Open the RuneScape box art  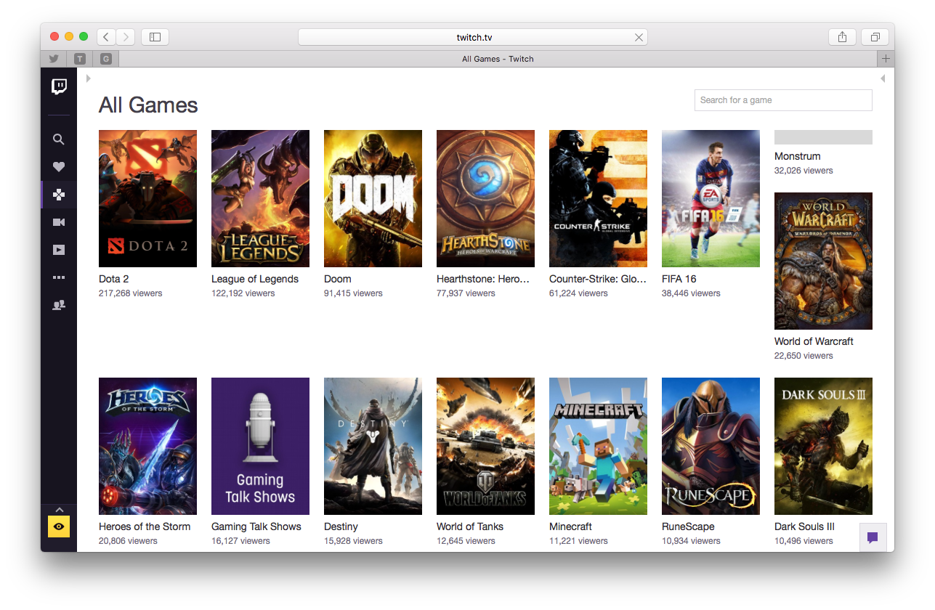[x=711, y=446]
